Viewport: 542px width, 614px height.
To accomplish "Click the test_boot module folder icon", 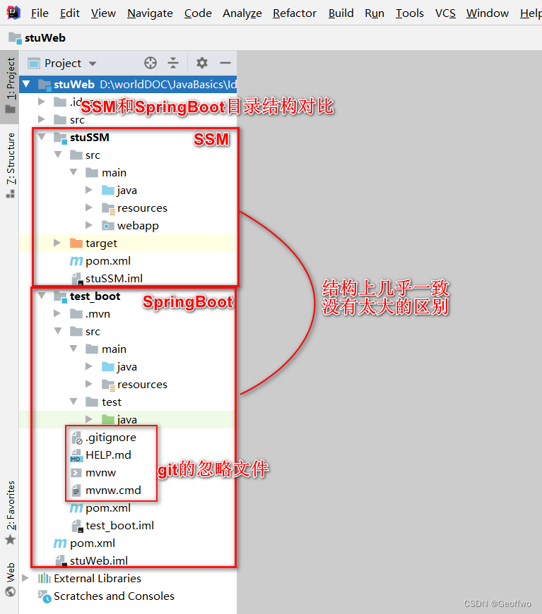I will (x=60, y=296).
